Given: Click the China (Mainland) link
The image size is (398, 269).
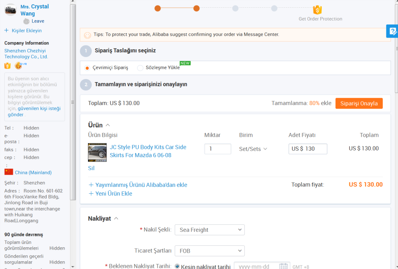Looking at the screenshot, I should (33, 172).
